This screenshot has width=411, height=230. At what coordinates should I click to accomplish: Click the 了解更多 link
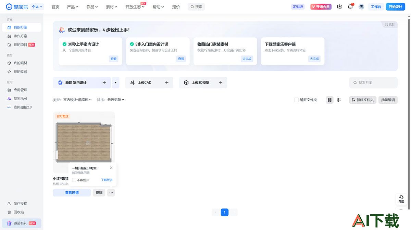(107, 180)
